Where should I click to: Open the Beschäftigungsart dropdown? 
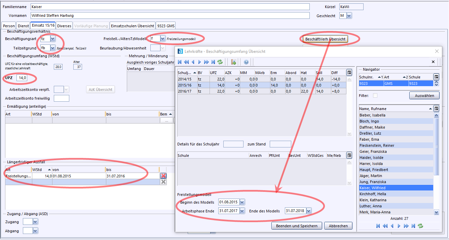point(53,39)
